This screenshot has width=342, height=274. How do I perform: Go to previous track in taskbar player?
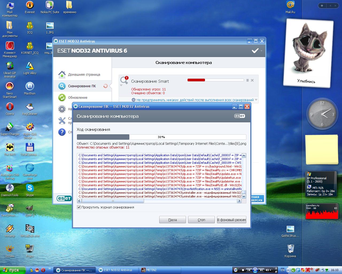[x=248, y=270]
